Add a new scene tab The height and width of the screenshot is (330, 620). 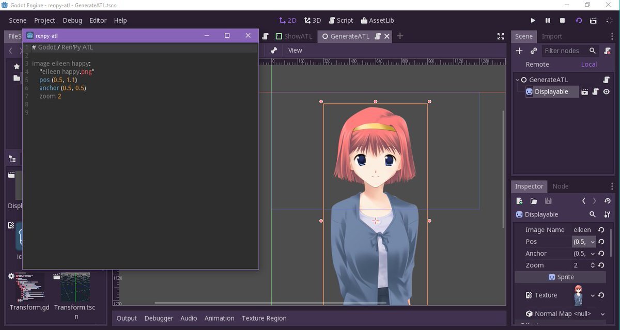click(x=399, y=36)
